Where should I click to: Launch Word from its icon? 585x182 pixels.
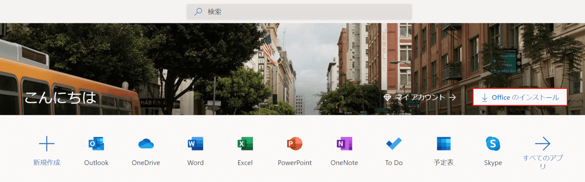(196, 143)
